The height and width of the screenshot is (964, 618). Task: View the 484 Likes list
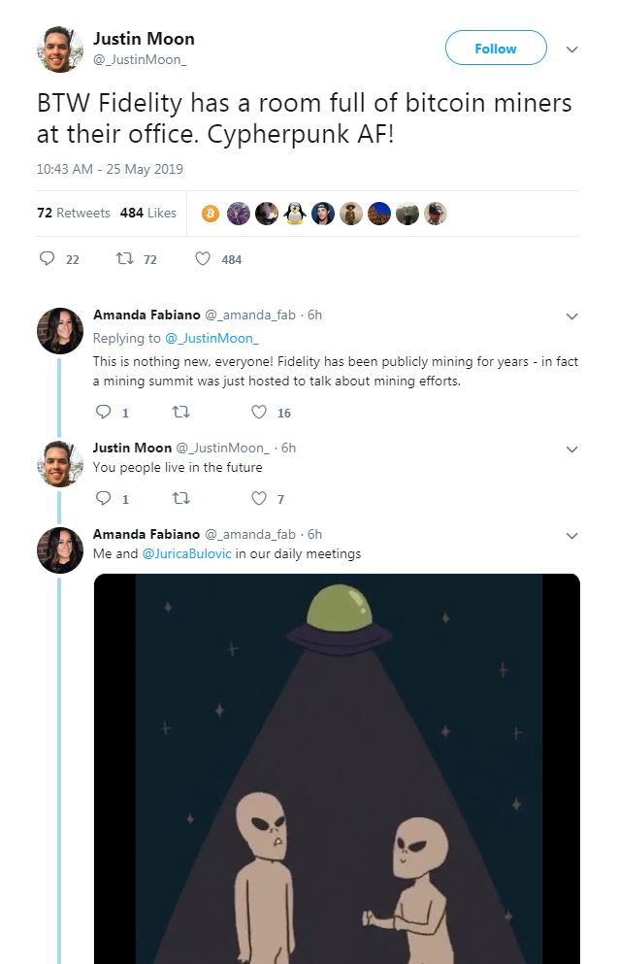[x=148, y=213]
